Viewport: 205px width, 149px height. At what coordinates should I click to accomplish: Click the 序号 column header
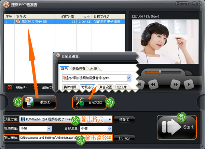click(x=9, y=17)
